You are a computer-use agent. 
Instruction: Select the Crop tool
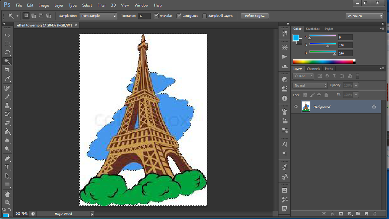coord(7,70)
